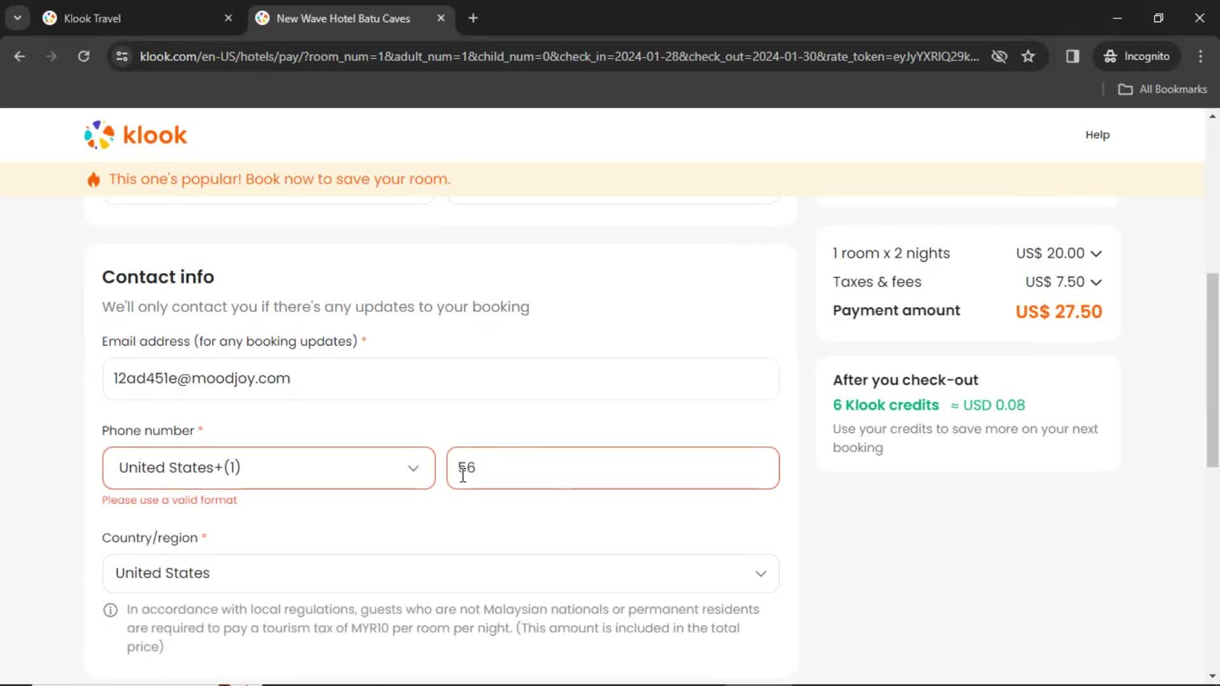Click the info circle icon near tourism tax
The image size is (1220, 686).
tap(111, 610)
